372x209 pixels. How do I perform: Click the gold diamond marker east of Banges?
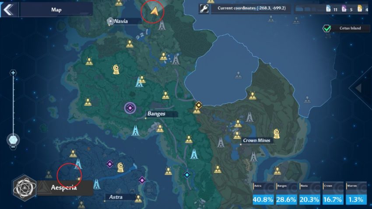tap(198, 105)
